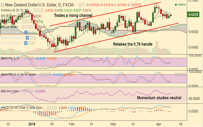Expand the RSI (14, close) dropdown arrow

pyautogui.click(x=20, y=91)
